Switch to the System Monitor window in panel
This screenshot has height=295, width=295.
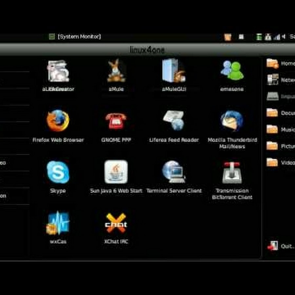coord(75,37)
